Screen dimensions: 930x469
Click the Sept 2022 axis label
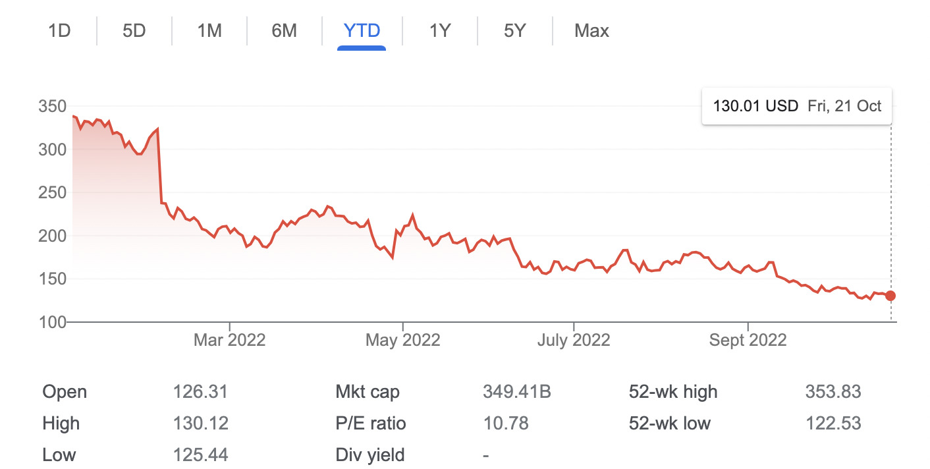[748, 340]
